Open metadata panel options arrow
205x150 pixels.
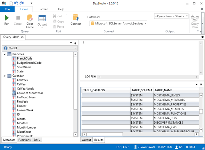coord(71,43)
